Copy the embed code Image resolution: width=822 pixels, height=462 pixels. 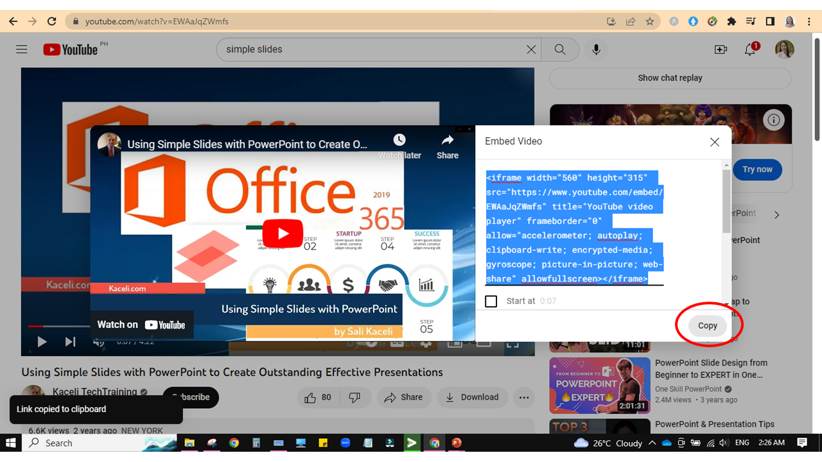[708, 325]
